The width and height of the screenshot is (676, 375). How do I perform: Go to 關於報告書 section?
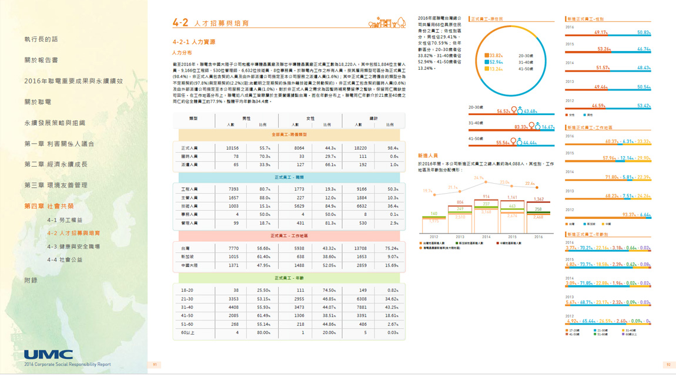[41, 60]
